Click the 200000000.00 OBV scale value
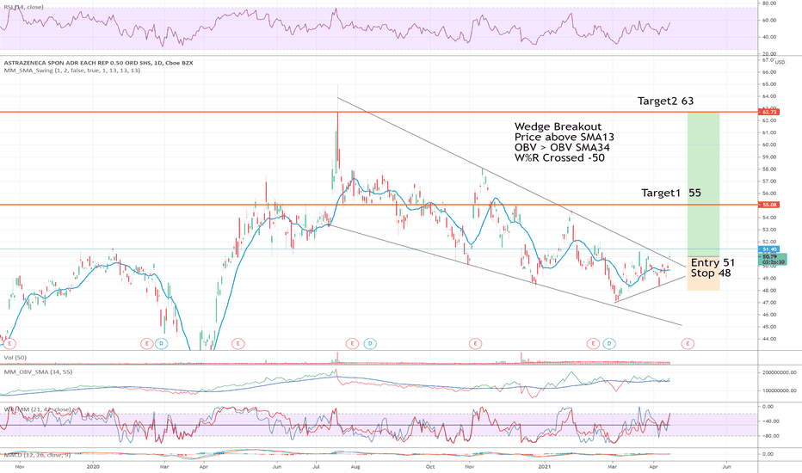Image resolution: width=802 pixels, height=473 pixels. coord(779,372)
